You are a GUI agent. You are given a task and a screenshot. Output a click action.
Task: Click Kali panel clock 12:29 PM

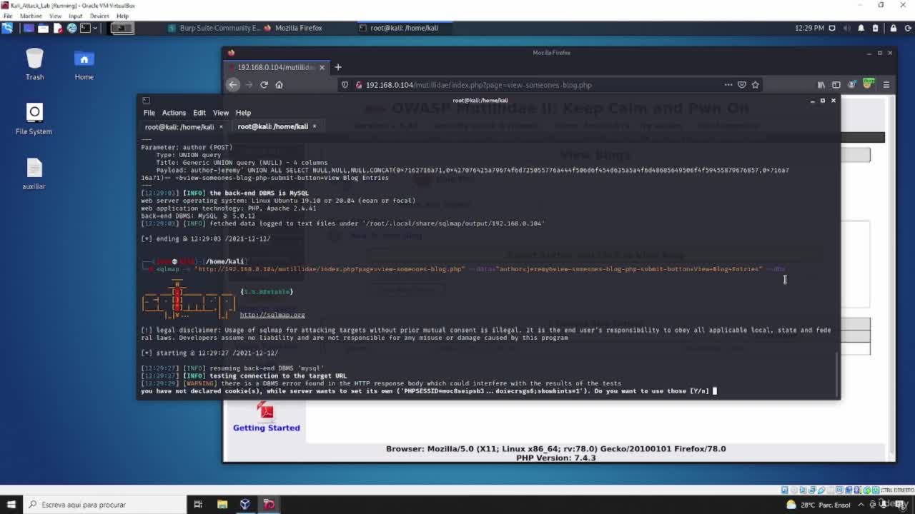tap(809, 28)
